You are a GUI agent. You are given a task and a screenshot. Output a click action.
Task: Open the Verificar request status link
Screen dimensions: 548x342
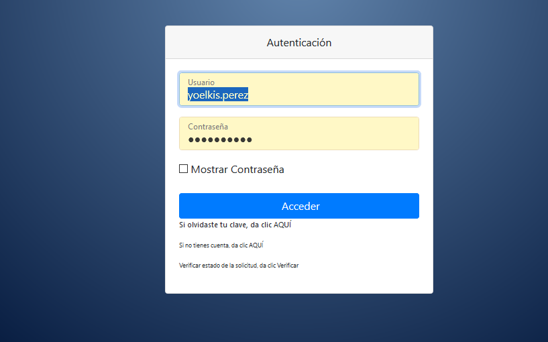coord(288,266)
